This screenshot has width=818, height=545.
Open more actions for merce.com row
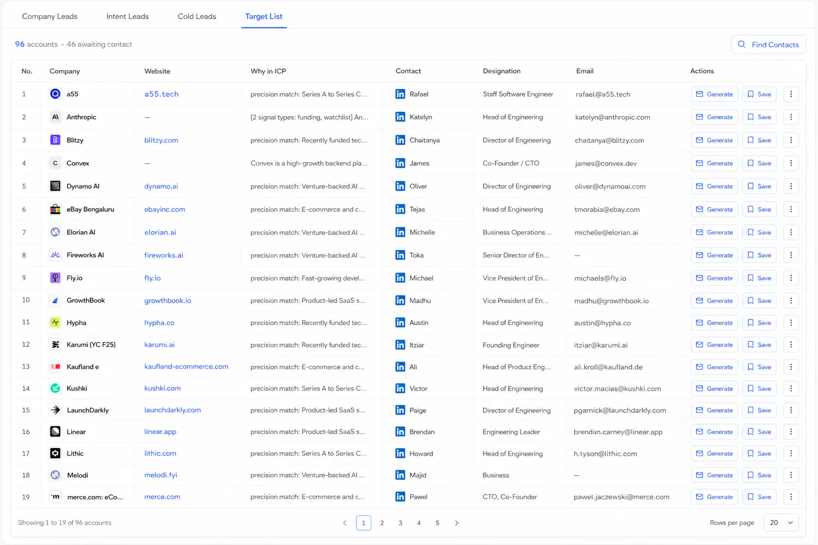pos(791,497)
